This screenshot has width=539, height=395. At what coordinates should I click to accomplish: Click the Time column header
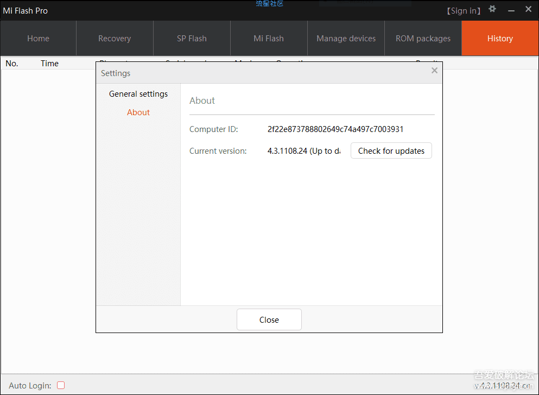click(x=49, y=64)
